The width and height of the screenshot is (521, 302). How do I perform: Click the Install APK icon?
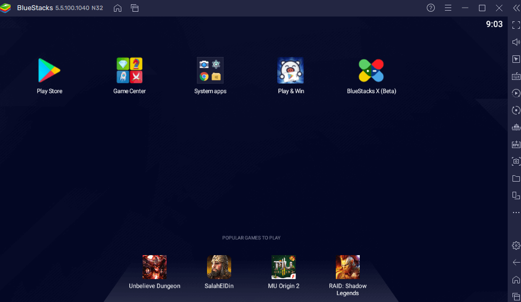click(x=516, y=144)
